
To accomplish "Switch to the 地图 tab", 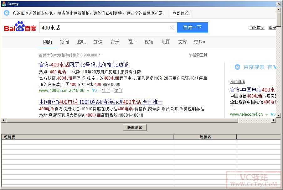I will (x=166, y=42).
